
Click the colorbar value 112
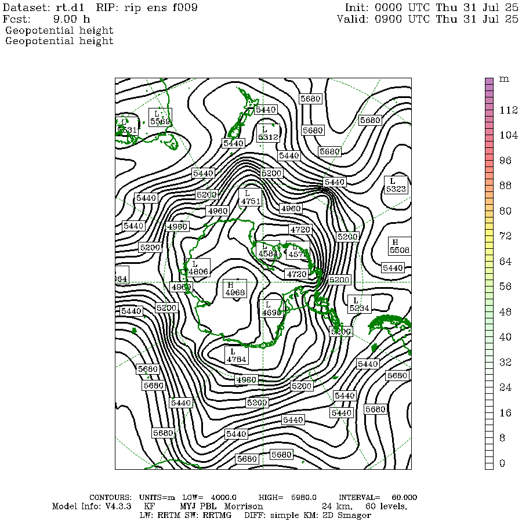pyautogui.click(x=508, y=110)
